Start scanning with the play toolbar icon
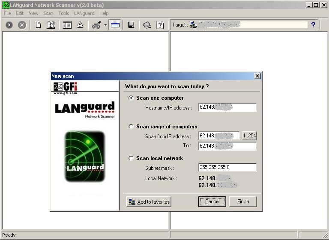 click(9, 25)
